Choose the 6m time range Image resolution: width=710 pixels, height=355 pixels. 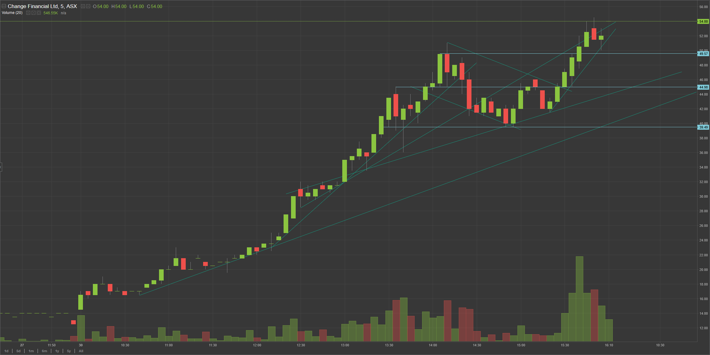[44, 351]
